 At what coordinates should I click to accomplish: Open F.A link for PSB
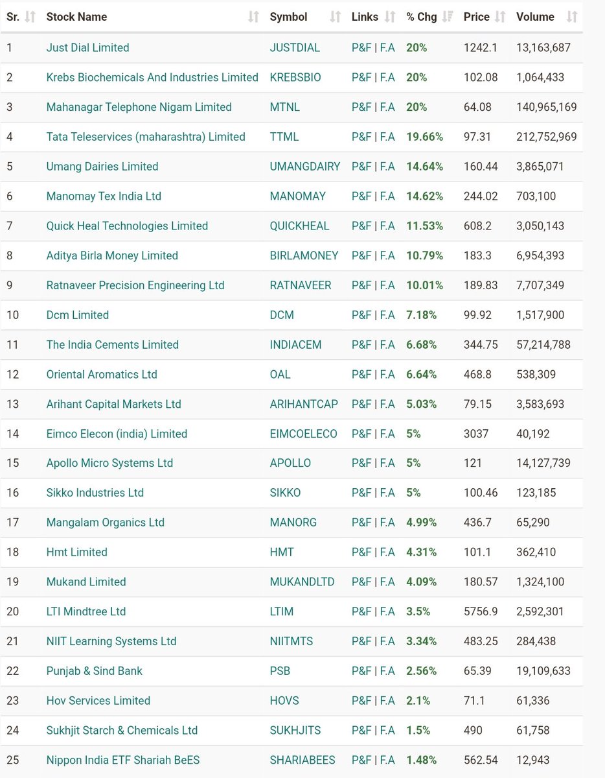click(x=387, y=671)
